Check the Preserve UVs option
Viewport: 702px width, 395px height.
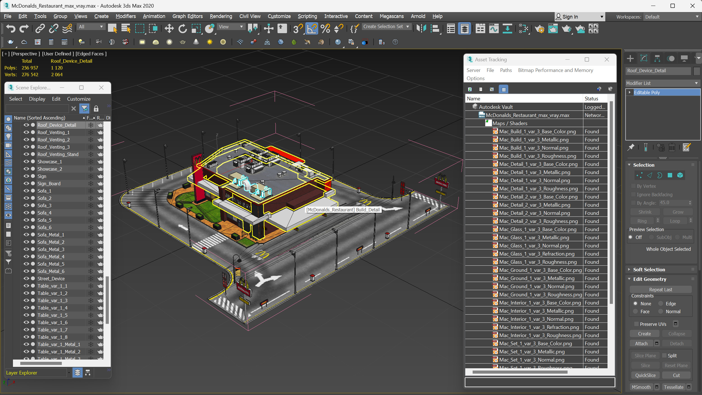point(636,324)
